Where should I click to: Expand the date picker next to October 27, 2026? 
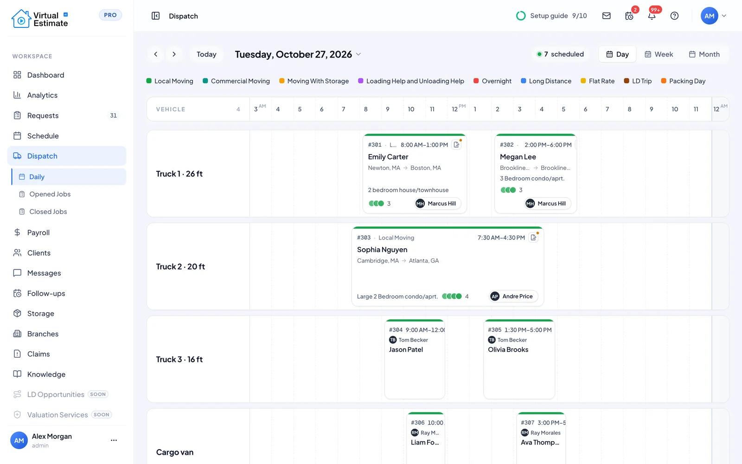coord(358,54)
